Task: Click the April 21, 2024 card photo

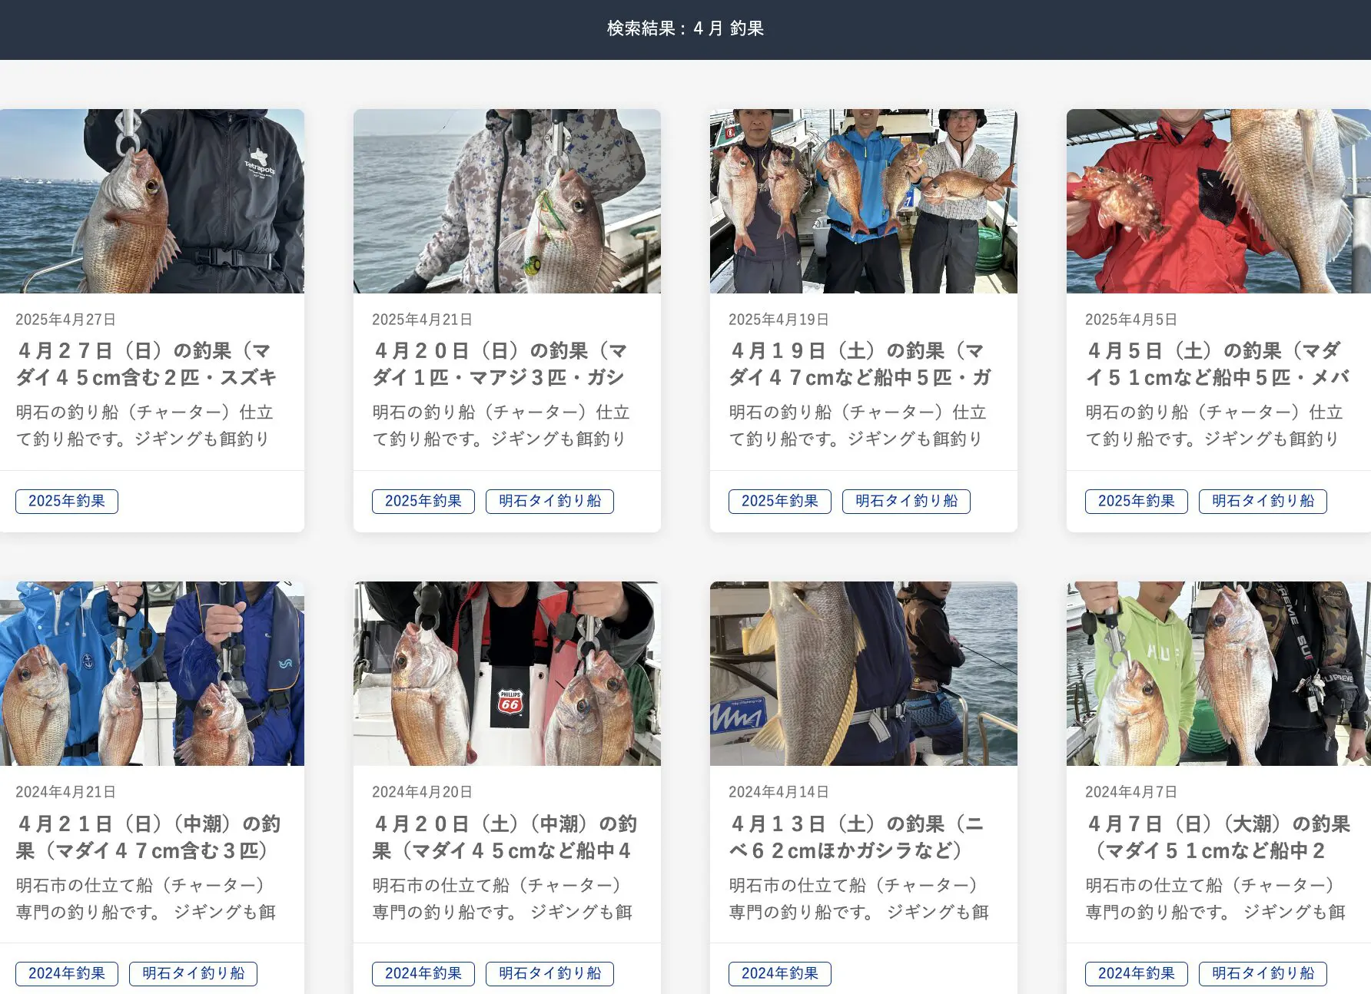Action: click(151, 674)
